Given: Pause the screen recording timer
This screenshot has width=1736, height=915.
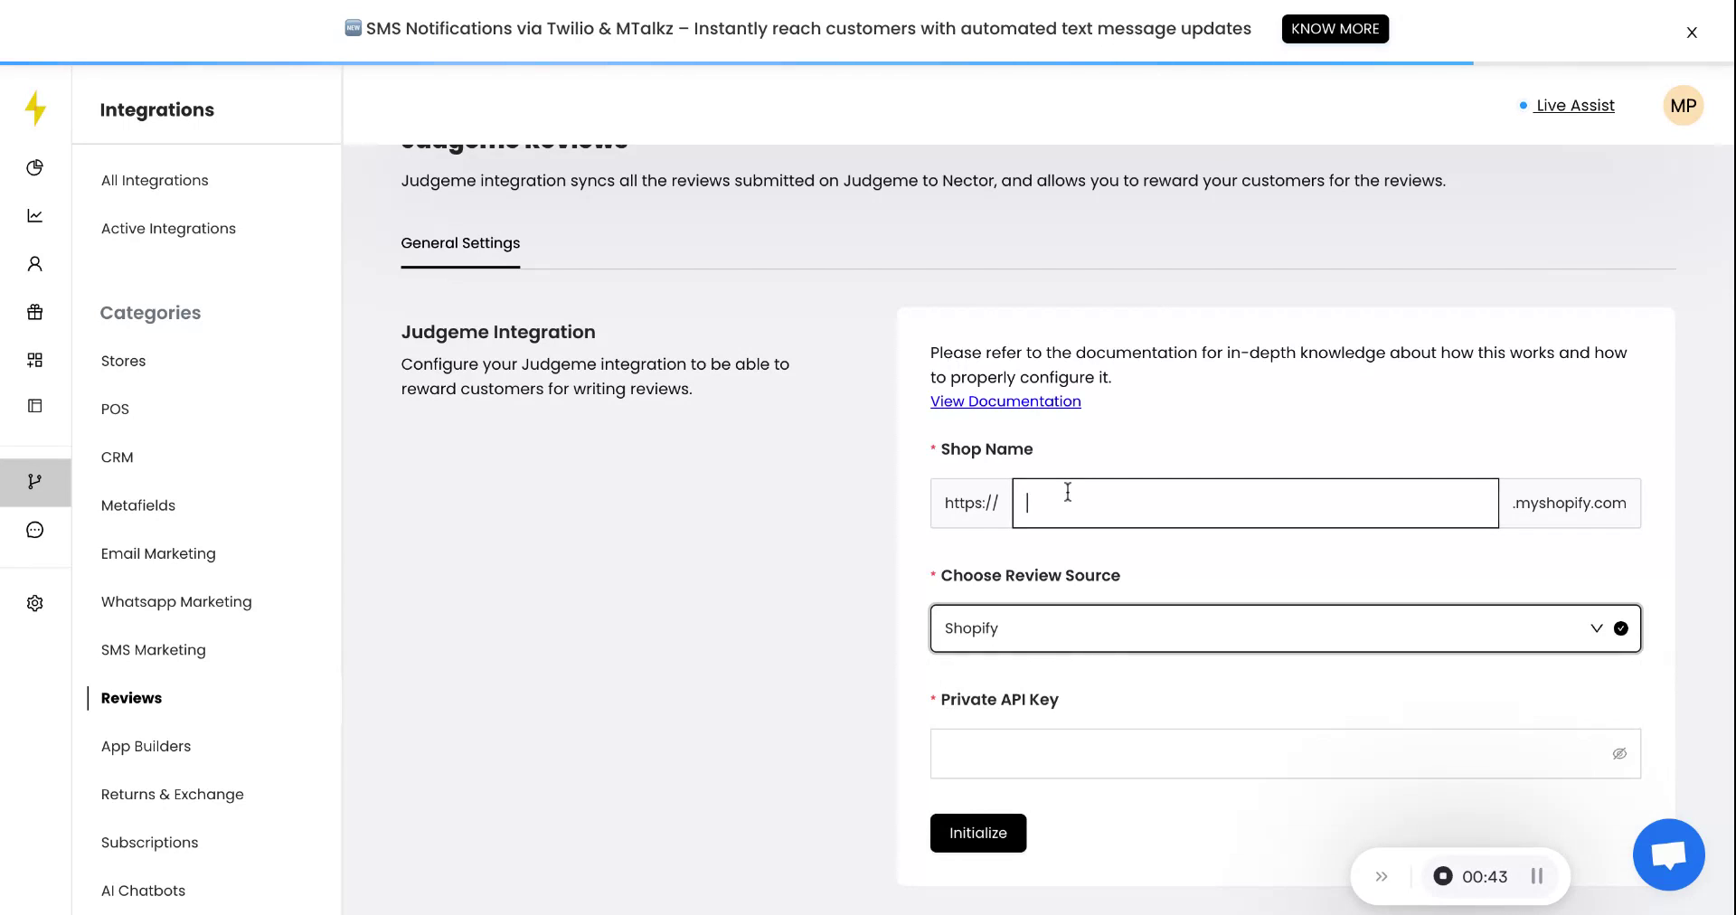Looking at the screenshot, I should pos(1535,876).
